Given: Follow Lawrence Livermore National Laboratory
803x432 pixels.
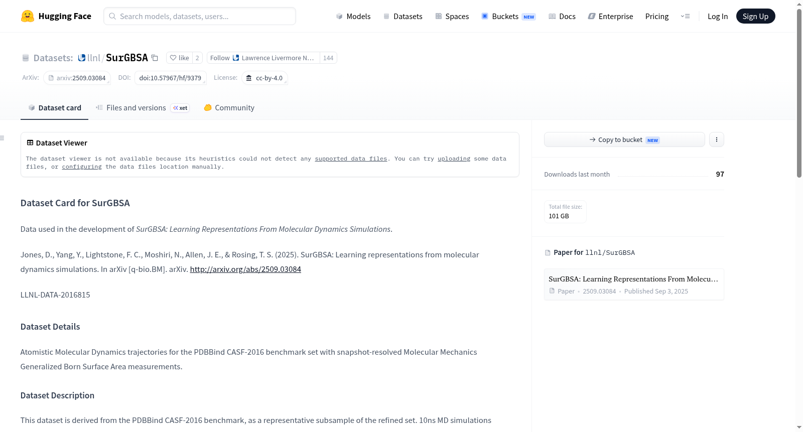Looking at the screenshot, I should [263, 58].
